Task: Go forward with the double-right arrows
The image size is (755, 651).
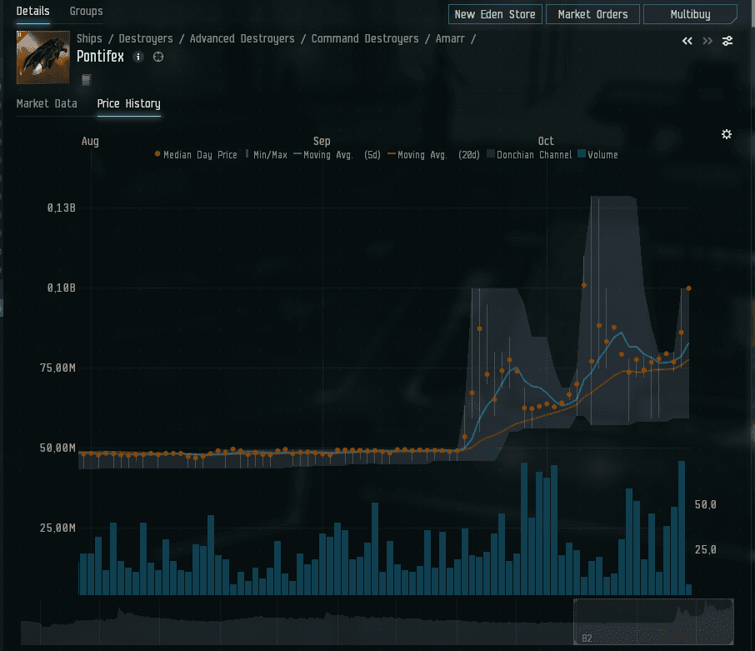Action: (x=707, y=41)
